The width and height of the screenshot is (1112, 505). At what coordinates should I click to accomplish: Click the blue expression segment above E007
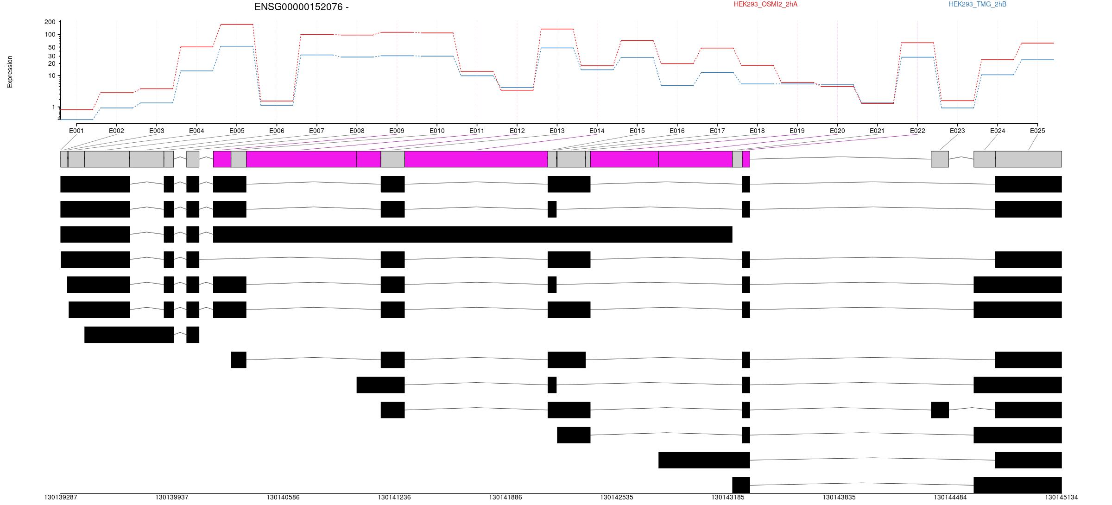point(316,55)
